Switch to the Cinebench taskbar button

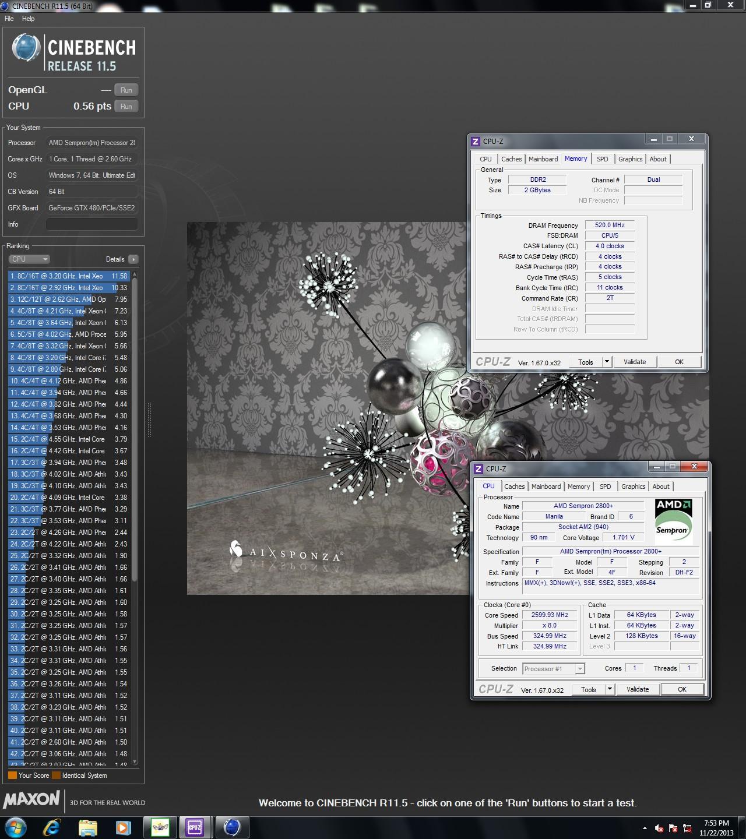click(231, 827)
